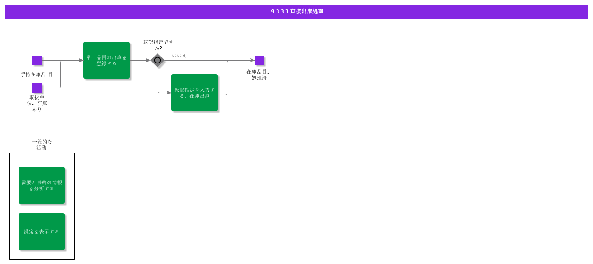Select the arrow pointing into the gateway diamond
The height and width of the screenshot is (264, 593).
click(148, 60)
